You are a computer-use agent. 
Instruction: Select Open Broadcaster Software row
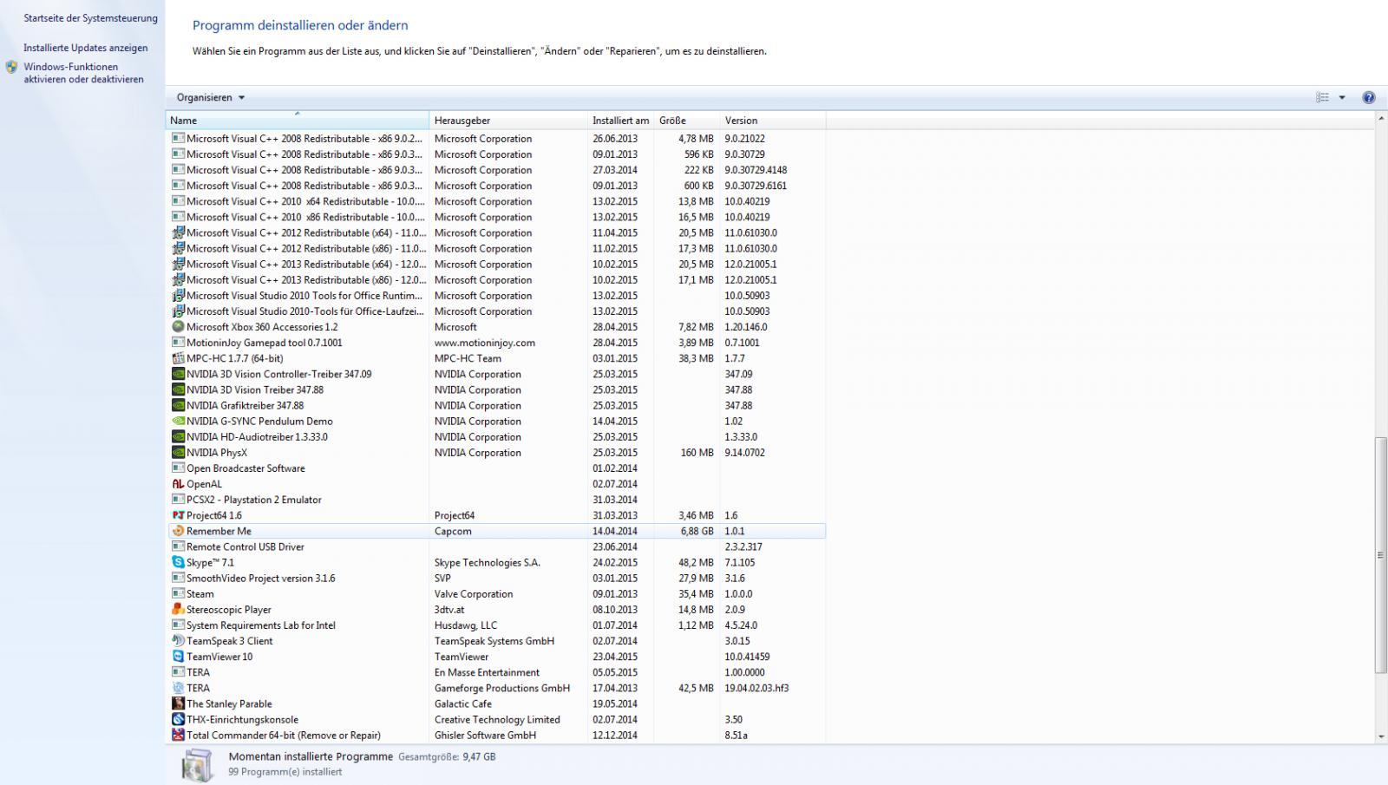pos(496,468)
